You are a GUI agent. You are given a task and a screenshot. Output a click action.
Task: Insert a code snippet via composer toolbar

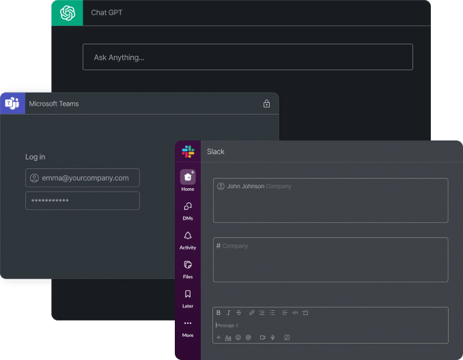(295, 313)
